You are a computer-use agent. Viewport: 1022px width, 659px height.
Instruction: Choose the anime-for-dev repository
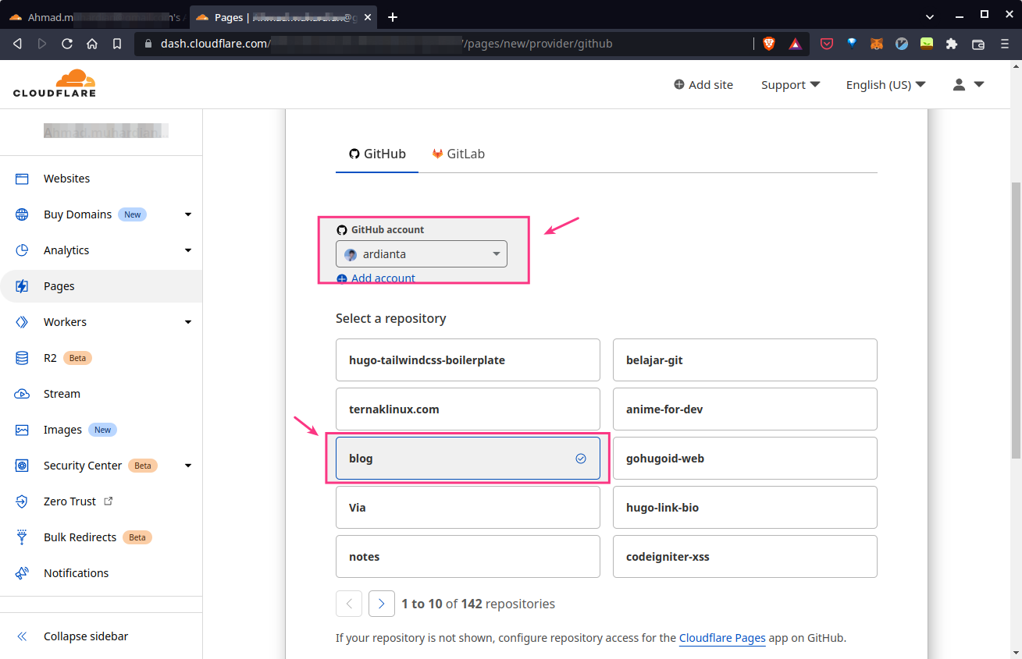pyautogui.click(x=744, y=409)
